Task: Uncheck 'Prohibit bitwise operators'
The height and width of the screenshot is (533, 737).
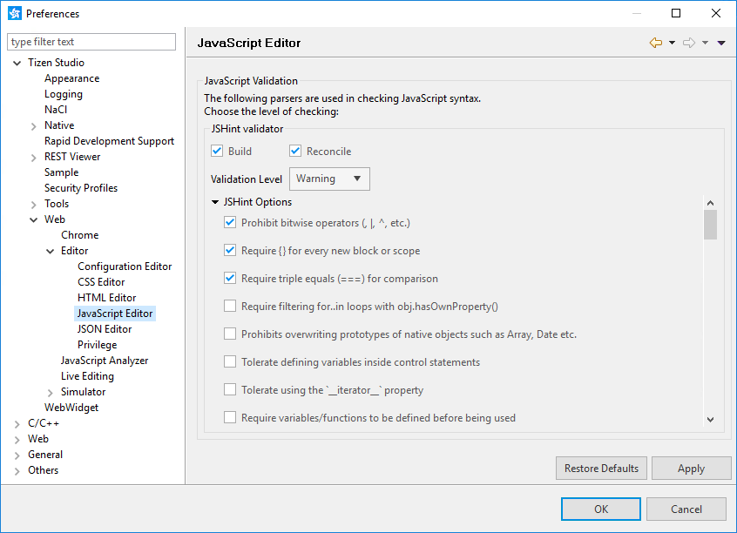Action: 230,222
